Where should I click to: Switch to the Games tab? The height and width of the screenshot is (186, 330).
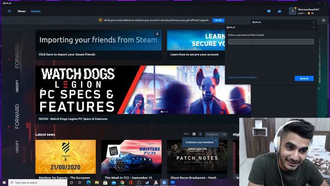[x=36, y=11]
